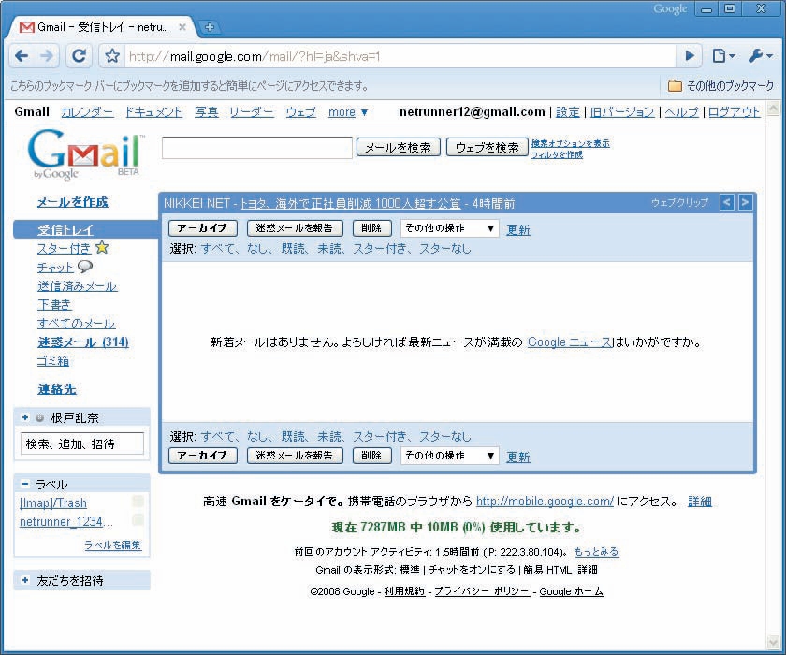The width and height of the screenshot is (786, 655).
Task: Open チャット chats
Action: 55,267
